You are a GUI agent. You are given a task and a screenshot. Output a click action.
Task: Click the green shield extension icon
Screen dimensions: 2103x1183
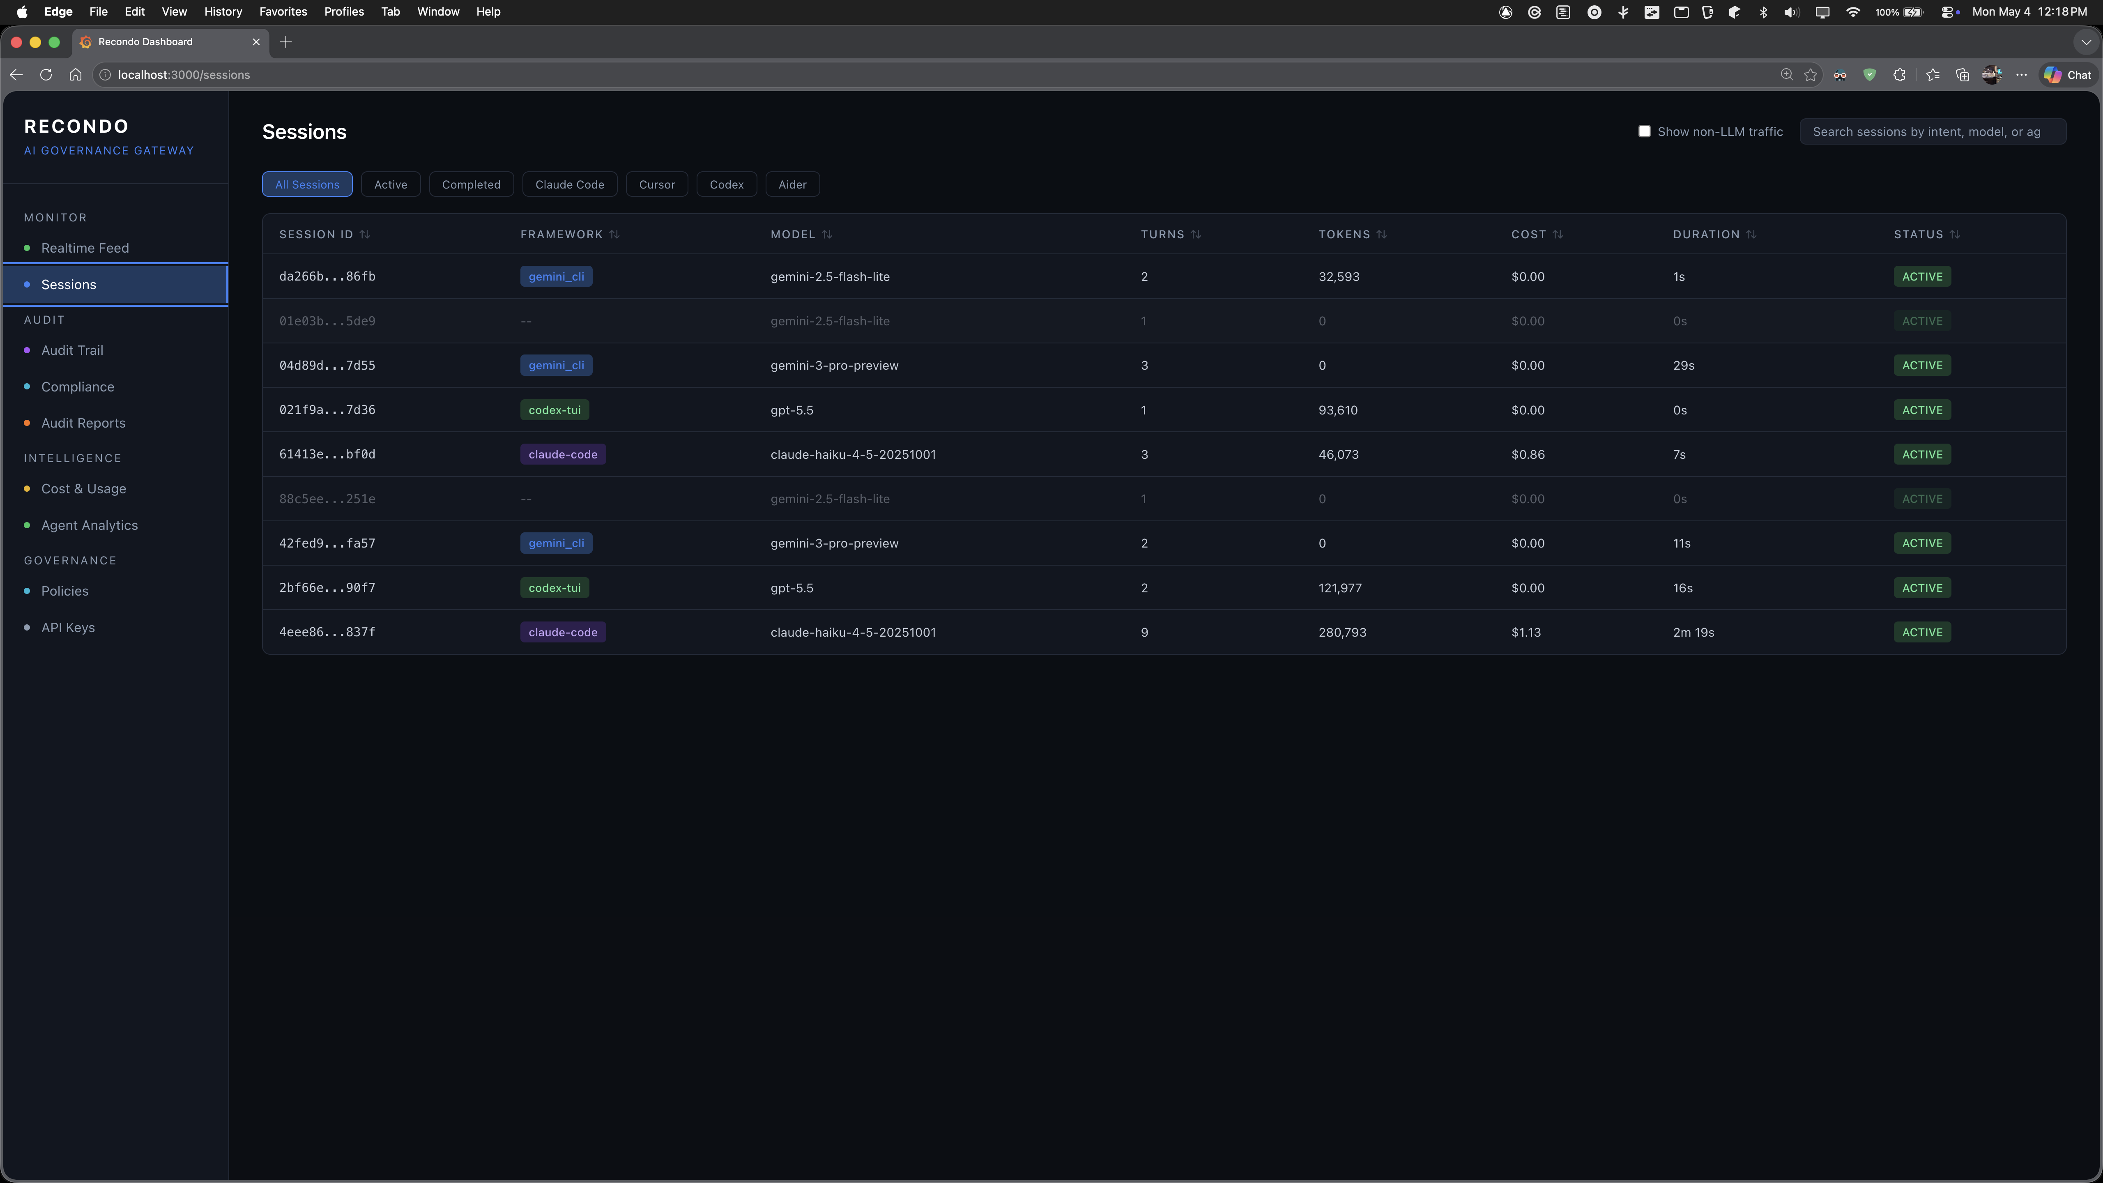(x=1870, y=74)
